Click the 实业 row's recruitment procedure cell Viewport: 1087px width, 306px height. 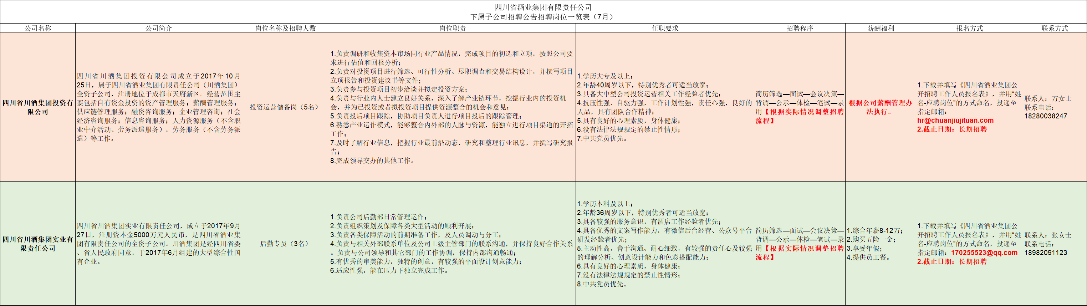pos(800,244)
